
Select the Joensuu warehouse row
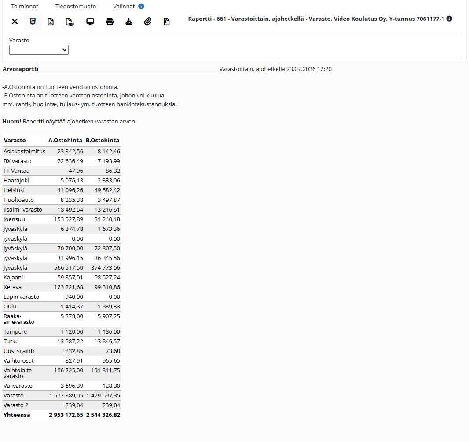[x=62, y=219]
